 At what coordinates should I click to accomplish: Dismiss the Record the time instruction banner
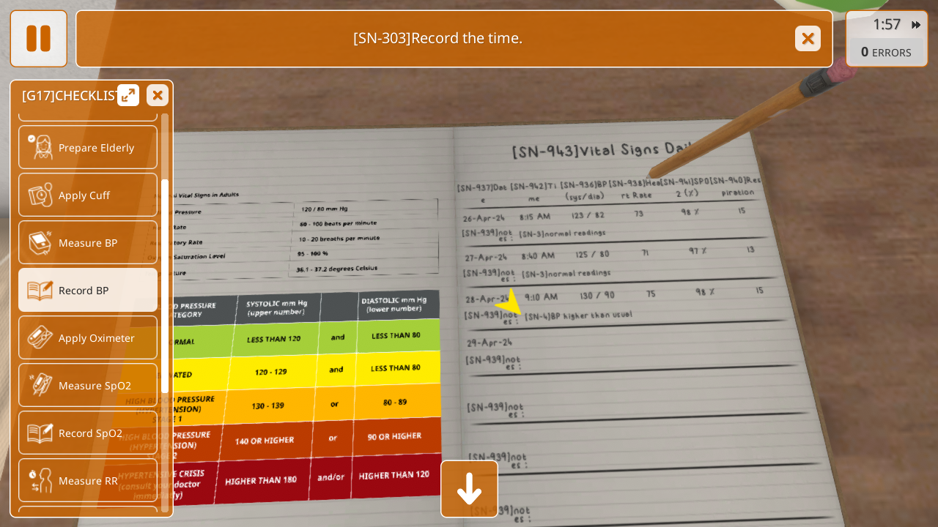tap(808, 38)
